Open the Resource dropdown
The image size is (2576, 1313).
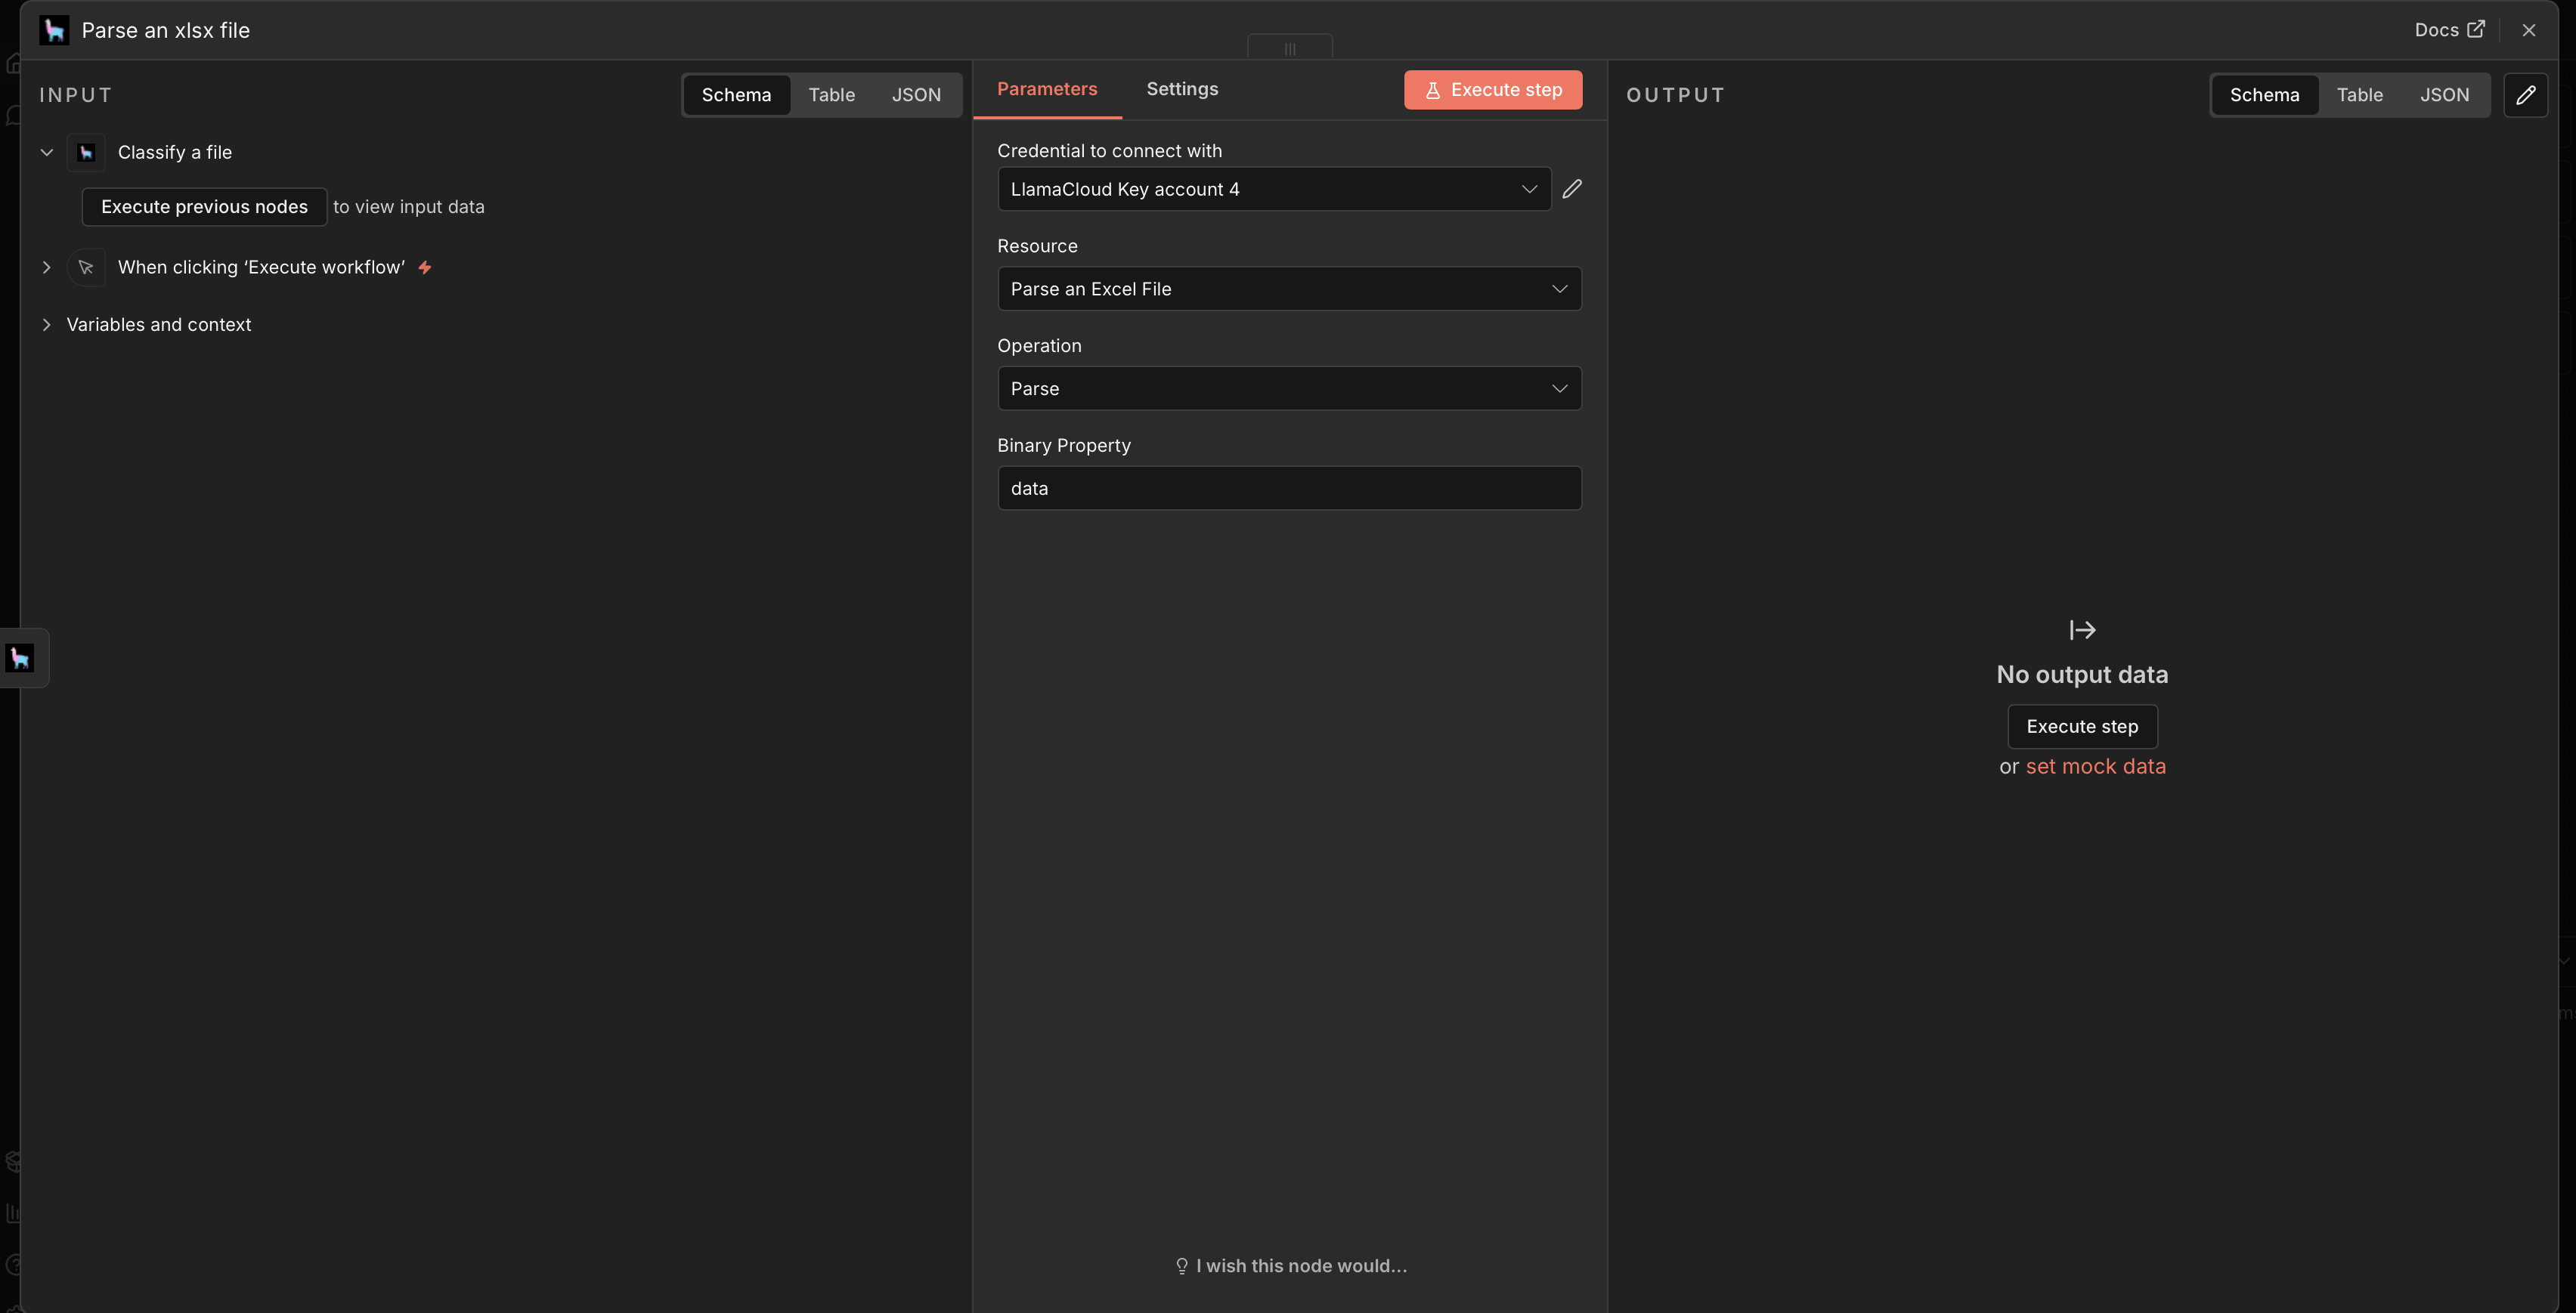pyautogui.click(x=1288, y=289)
